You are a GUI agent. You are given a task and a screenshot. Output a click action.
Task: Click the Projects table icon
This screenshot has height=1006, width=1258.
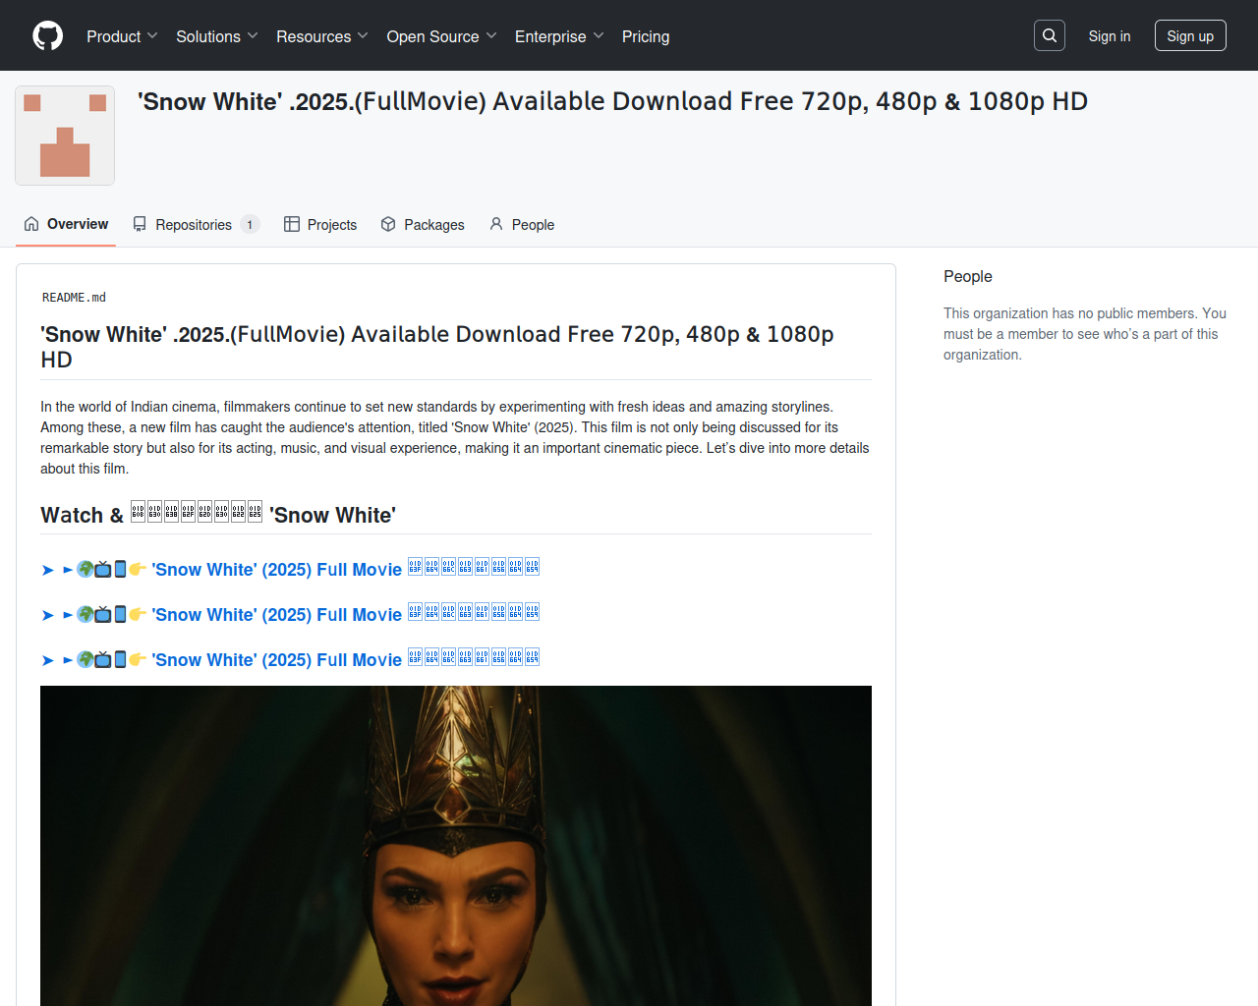[292, 224]
